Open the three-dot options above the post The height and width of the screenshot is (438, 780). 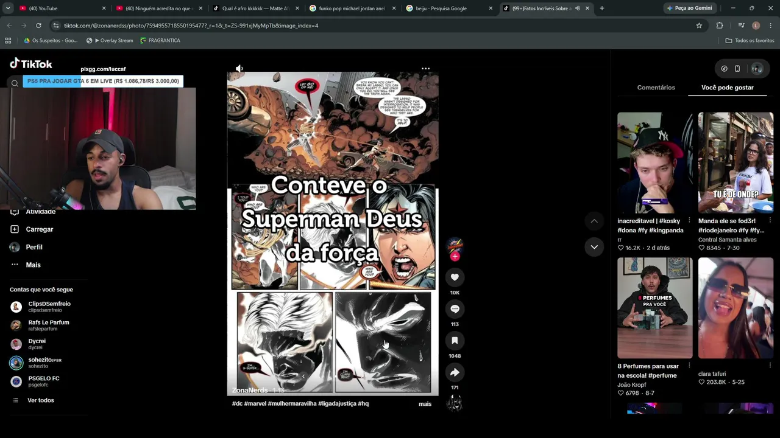pyautogui.click(x=425, y=69)
